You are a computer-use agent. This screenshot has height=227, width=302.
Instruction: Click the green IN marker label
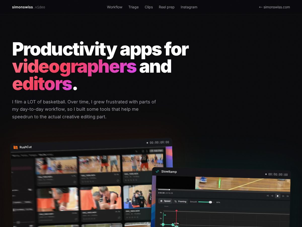click(165, 215)
